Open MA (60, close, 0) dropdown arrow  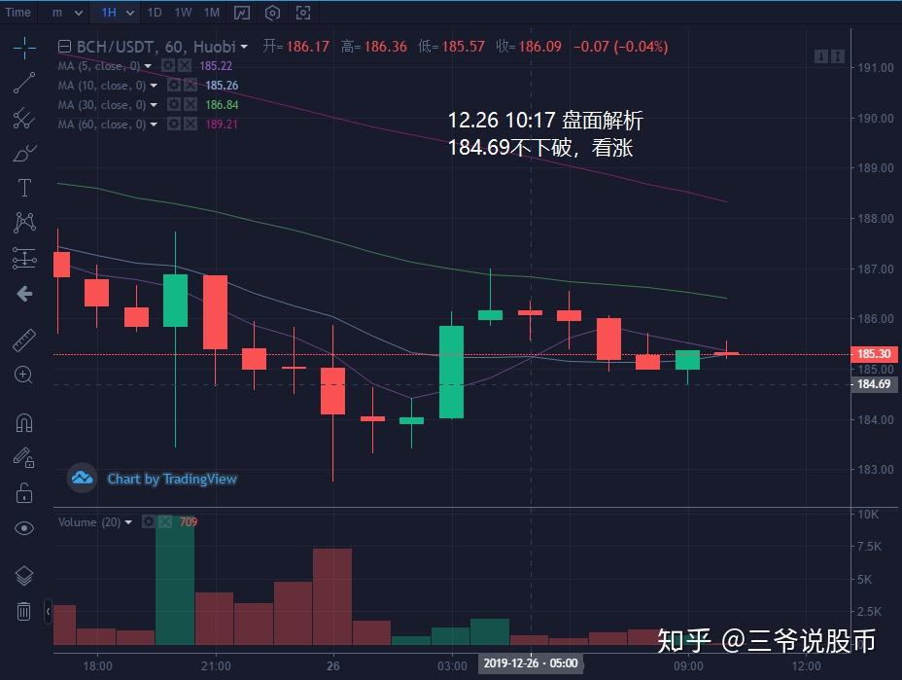pos(154,125)
